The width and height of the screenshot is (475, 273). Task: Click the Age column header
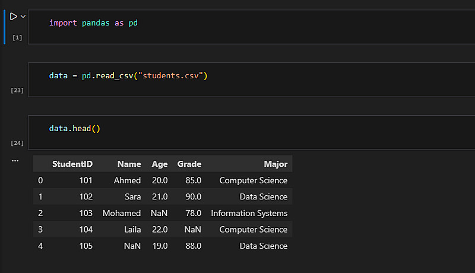tap(159, 164)
